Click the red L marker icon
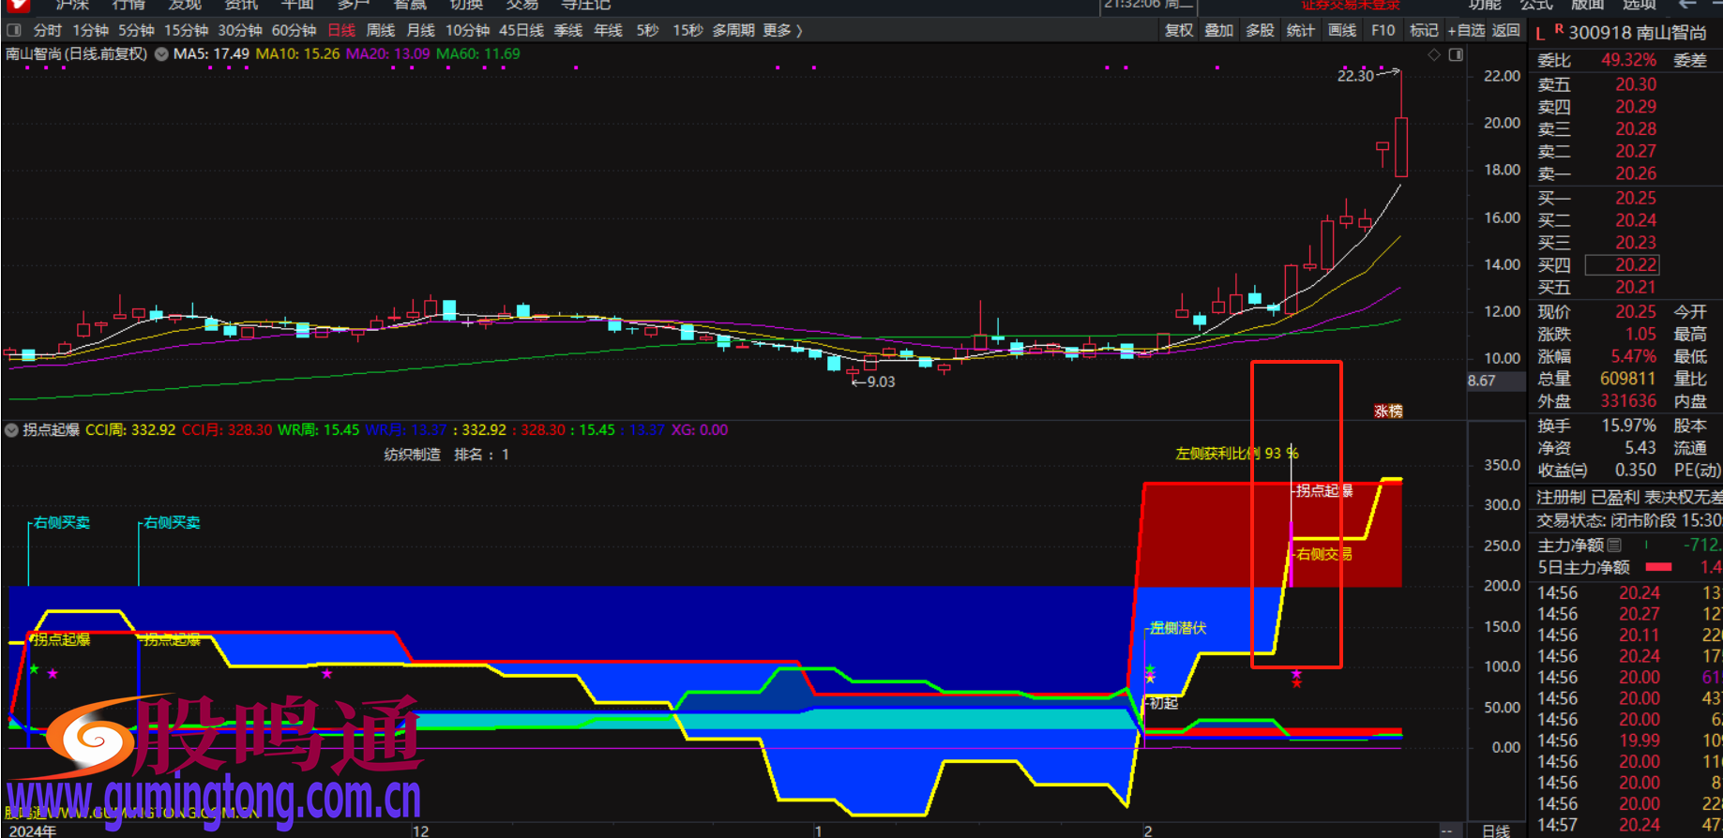1723x838 pixels. 1540,34
